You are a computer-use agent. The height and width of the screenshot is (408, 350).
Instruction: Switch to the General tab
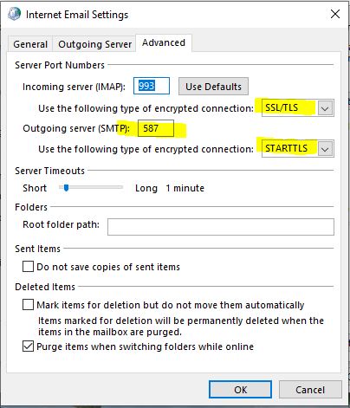(x=30, y=44)
